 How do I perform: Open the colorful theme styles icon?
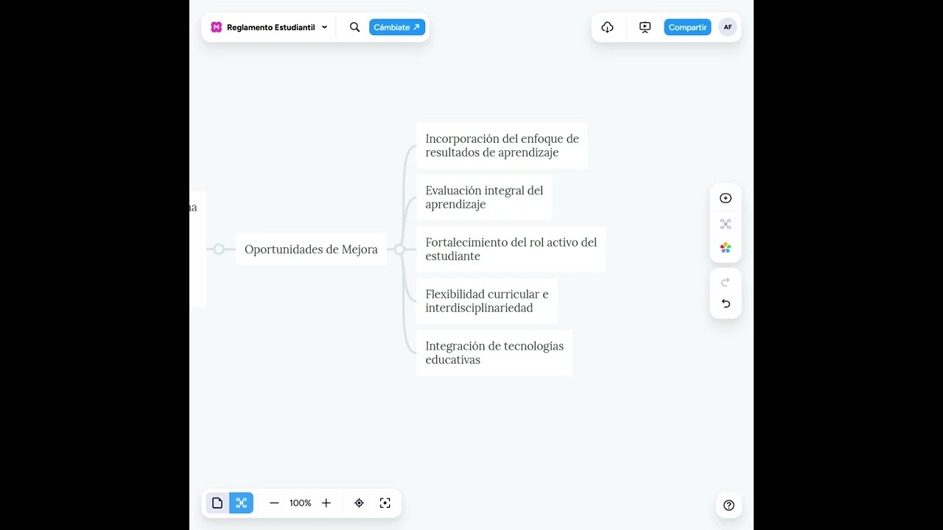(x=726, y=248)
